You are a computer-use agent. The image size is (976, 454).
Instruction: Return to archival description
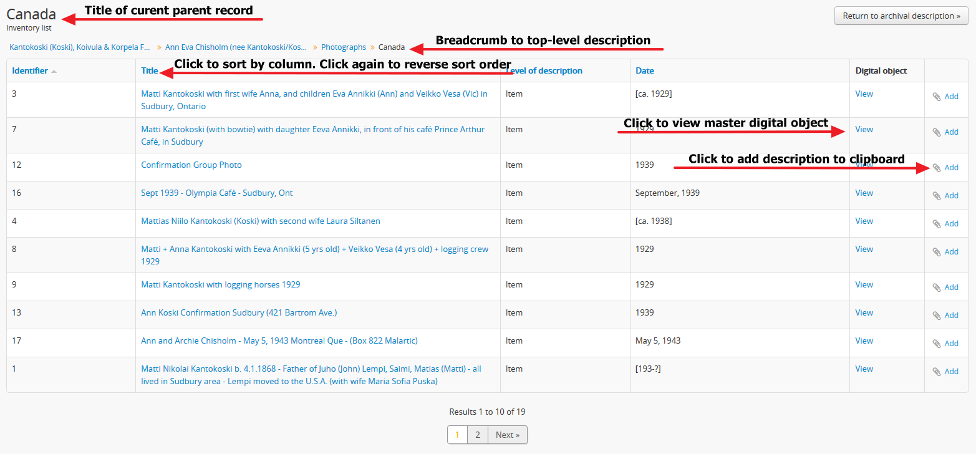[x=901, y=16]
